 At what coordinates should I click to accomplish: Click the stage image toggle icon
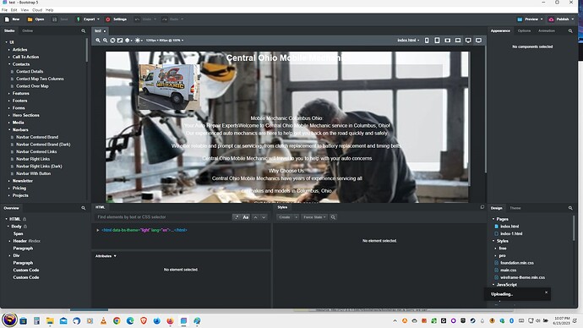coord(120,41)
